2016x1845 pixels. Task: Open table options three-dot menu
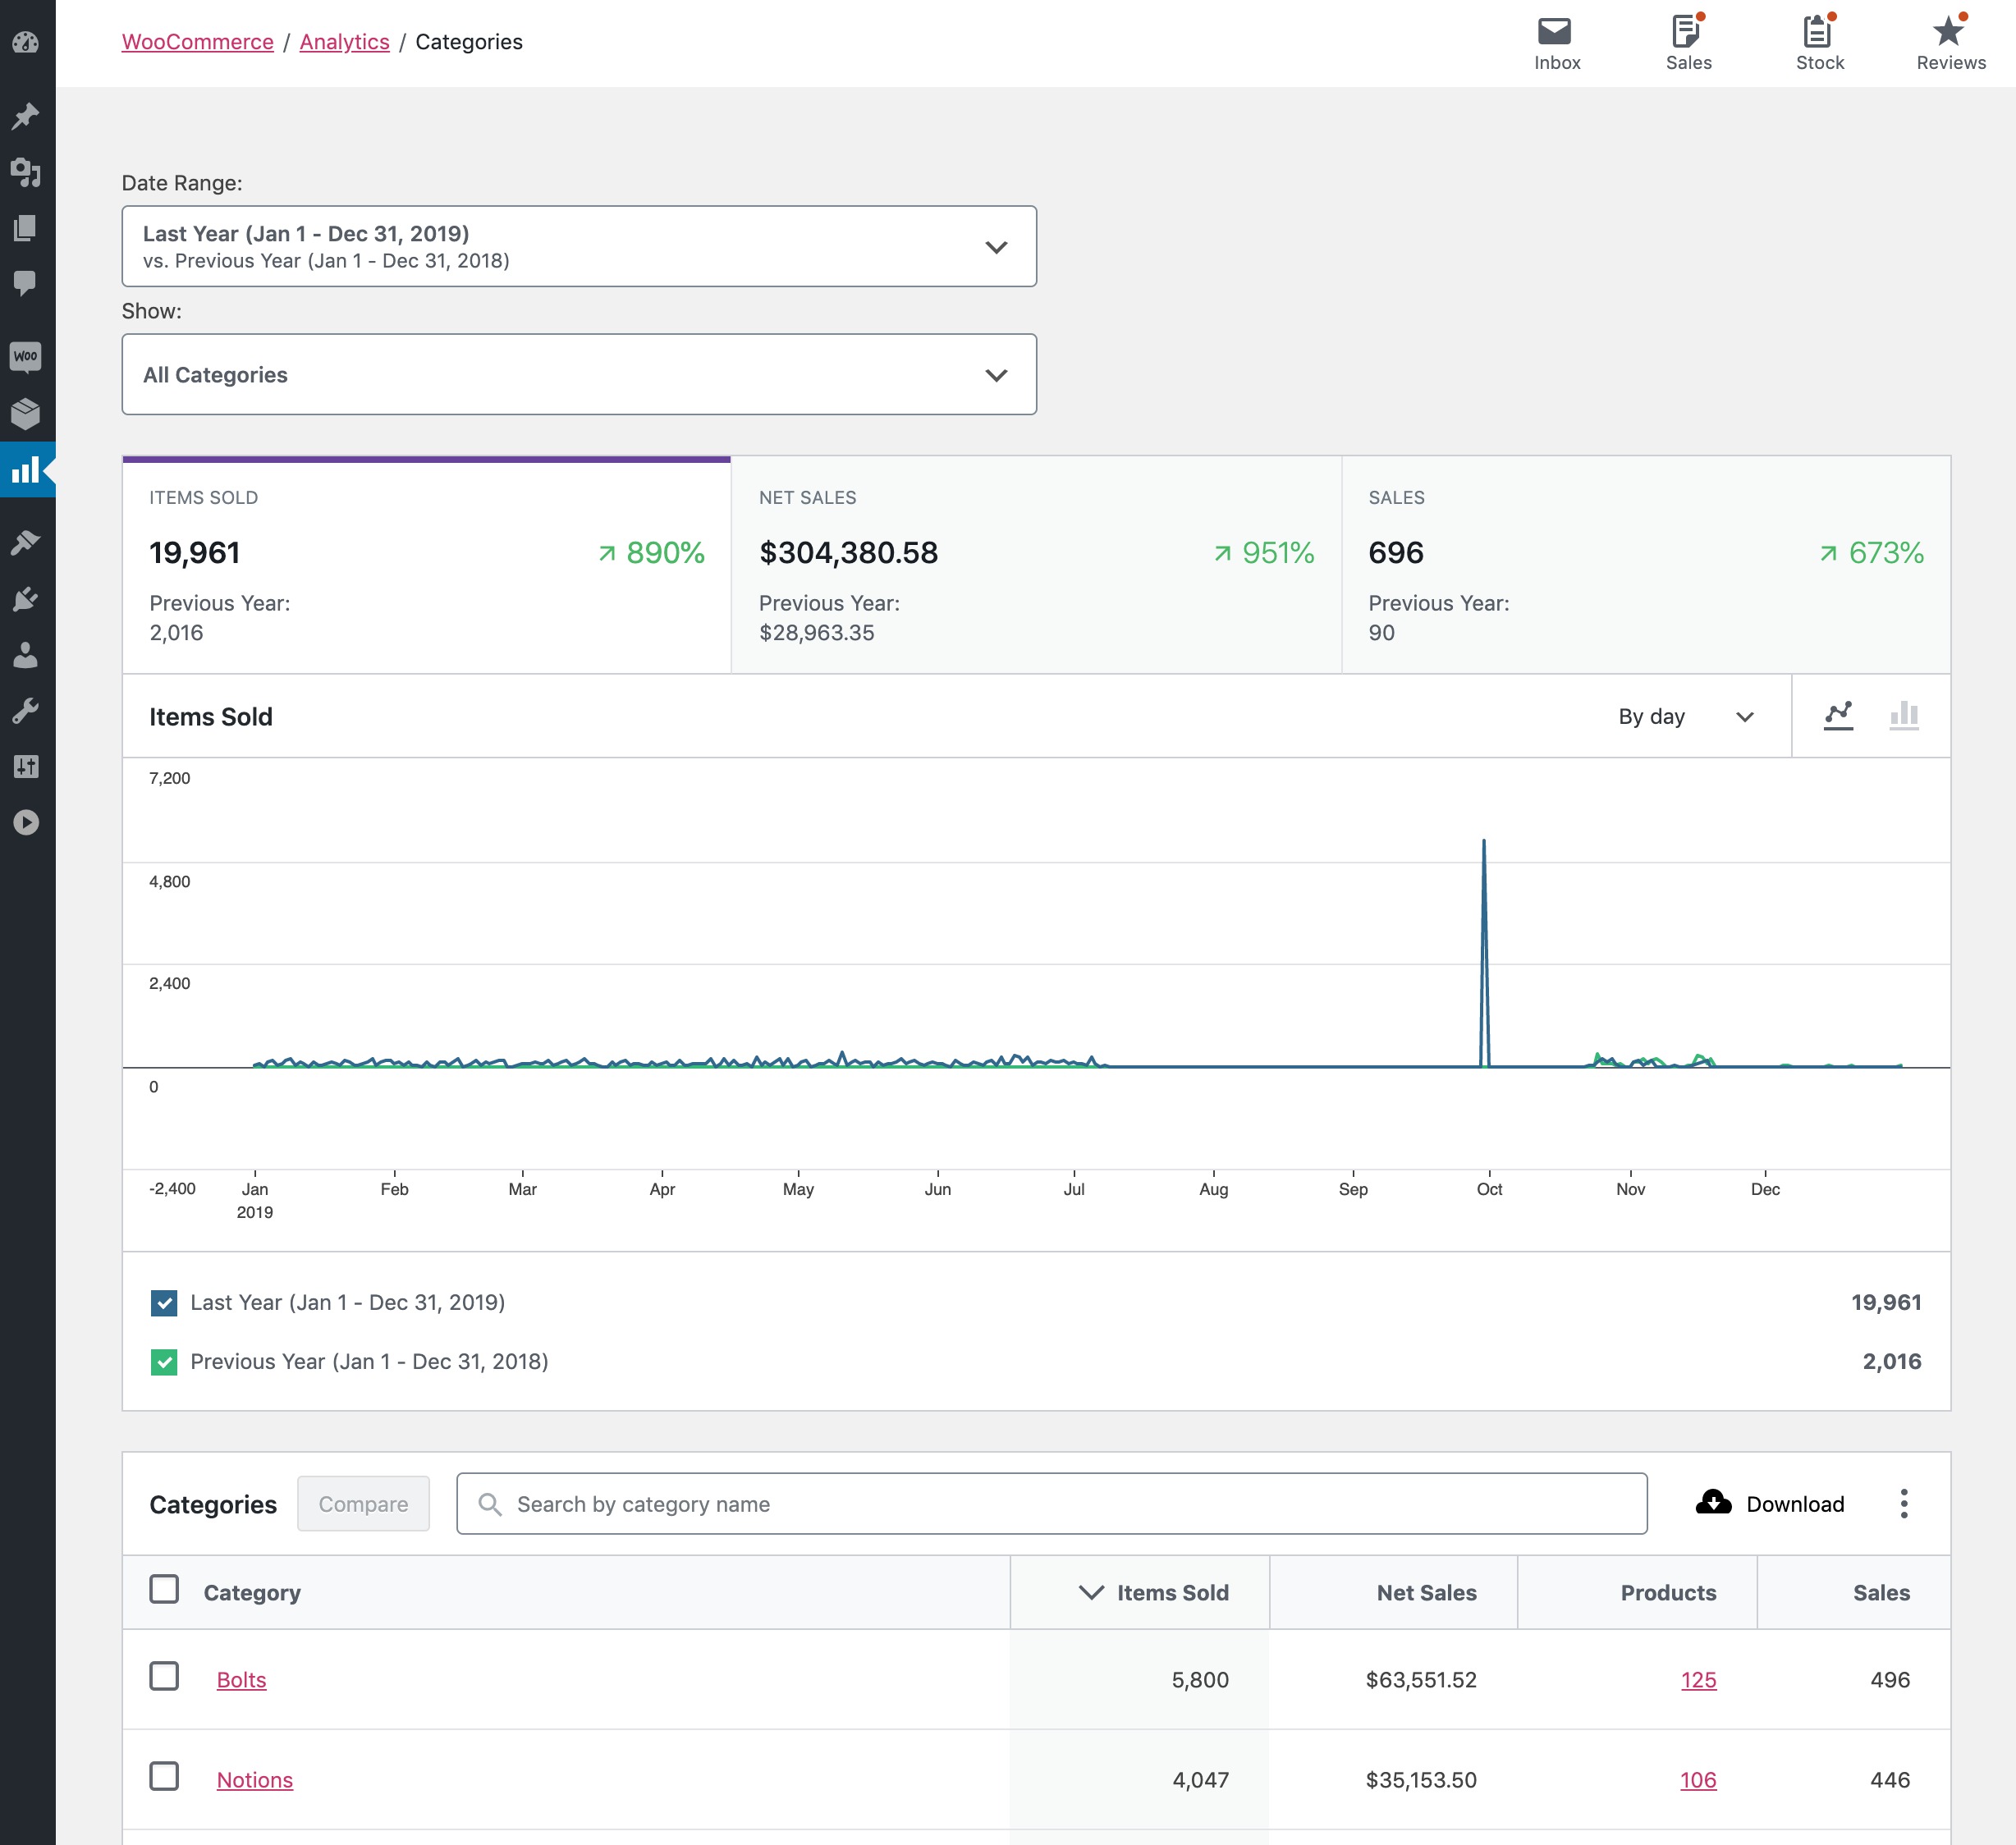click(x=1904, y=1504)
